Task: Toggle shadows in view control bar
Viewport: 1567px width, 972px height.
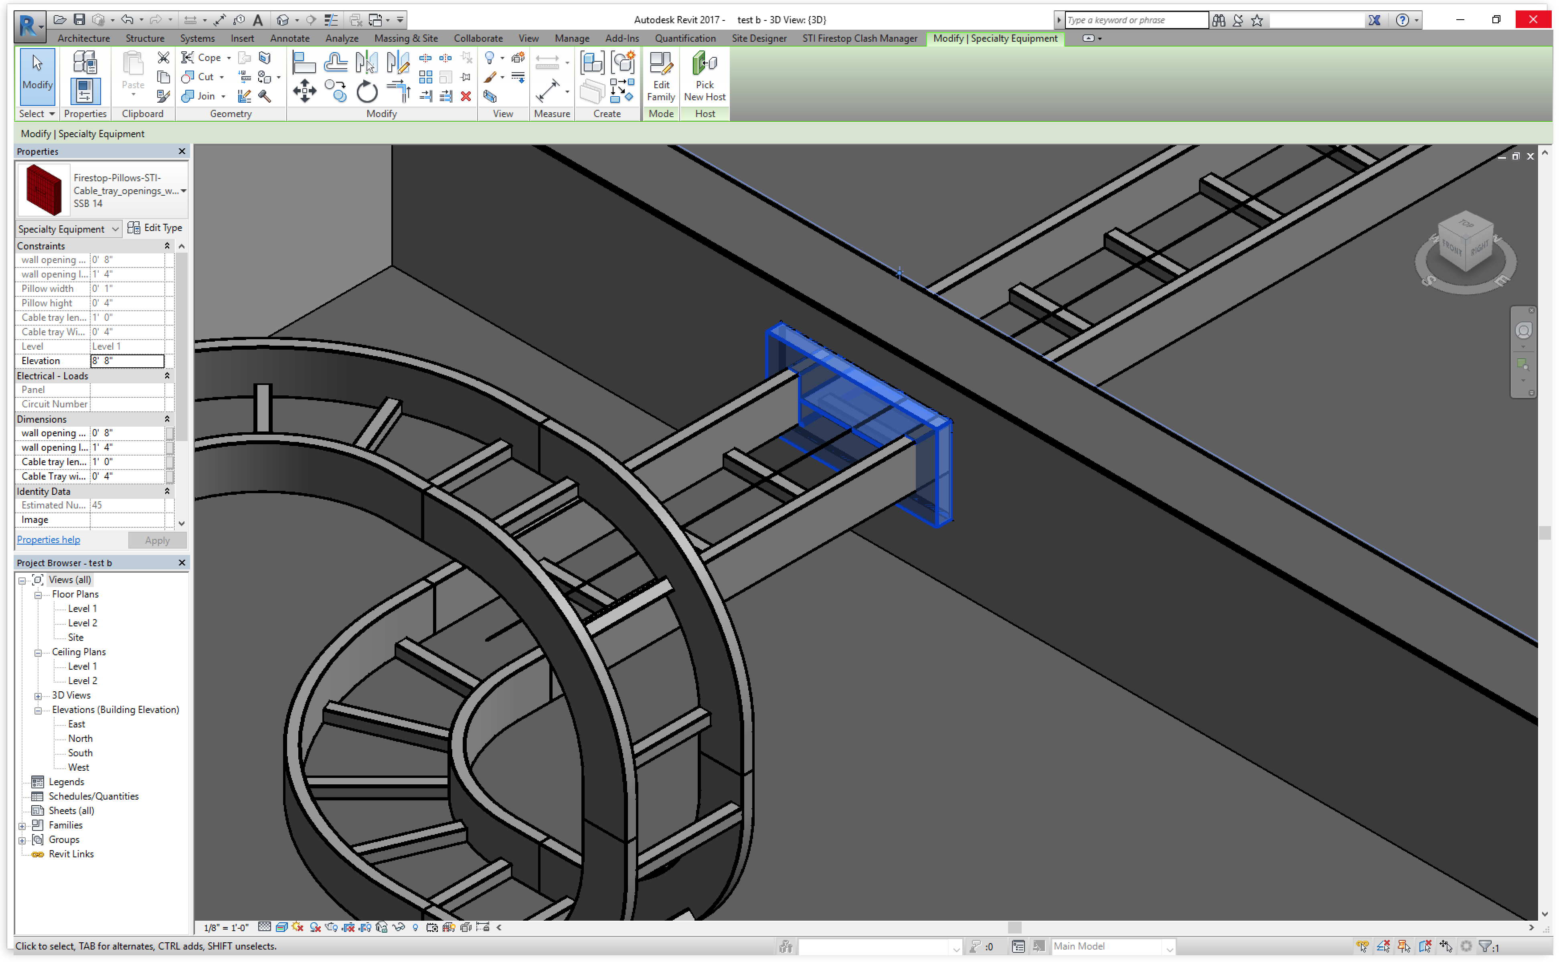Action: pos(315,927)
